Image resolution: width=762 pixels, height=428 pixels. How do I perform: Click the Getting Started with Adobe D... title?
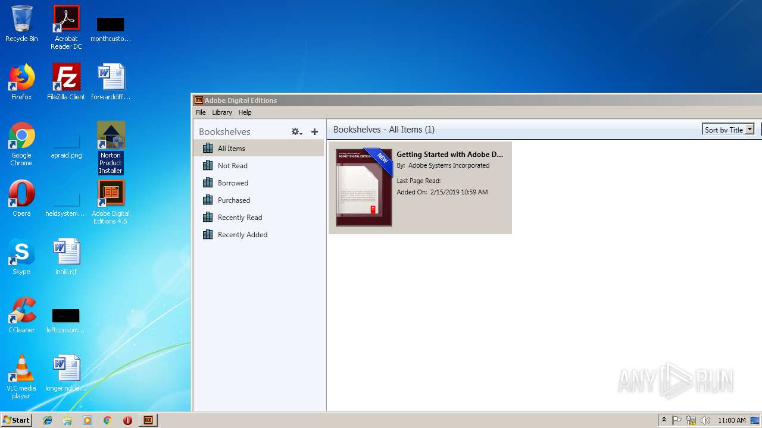[x=449, y=155]
